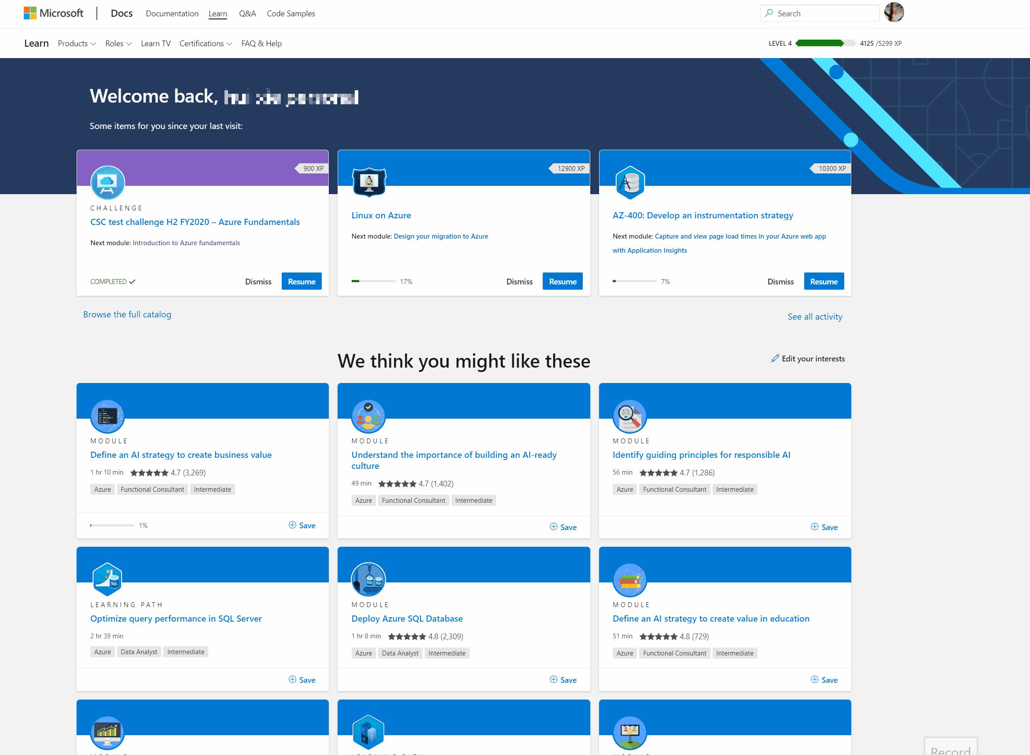
Task: Select the Learn tab in top navigation
Action: [217, 14]
